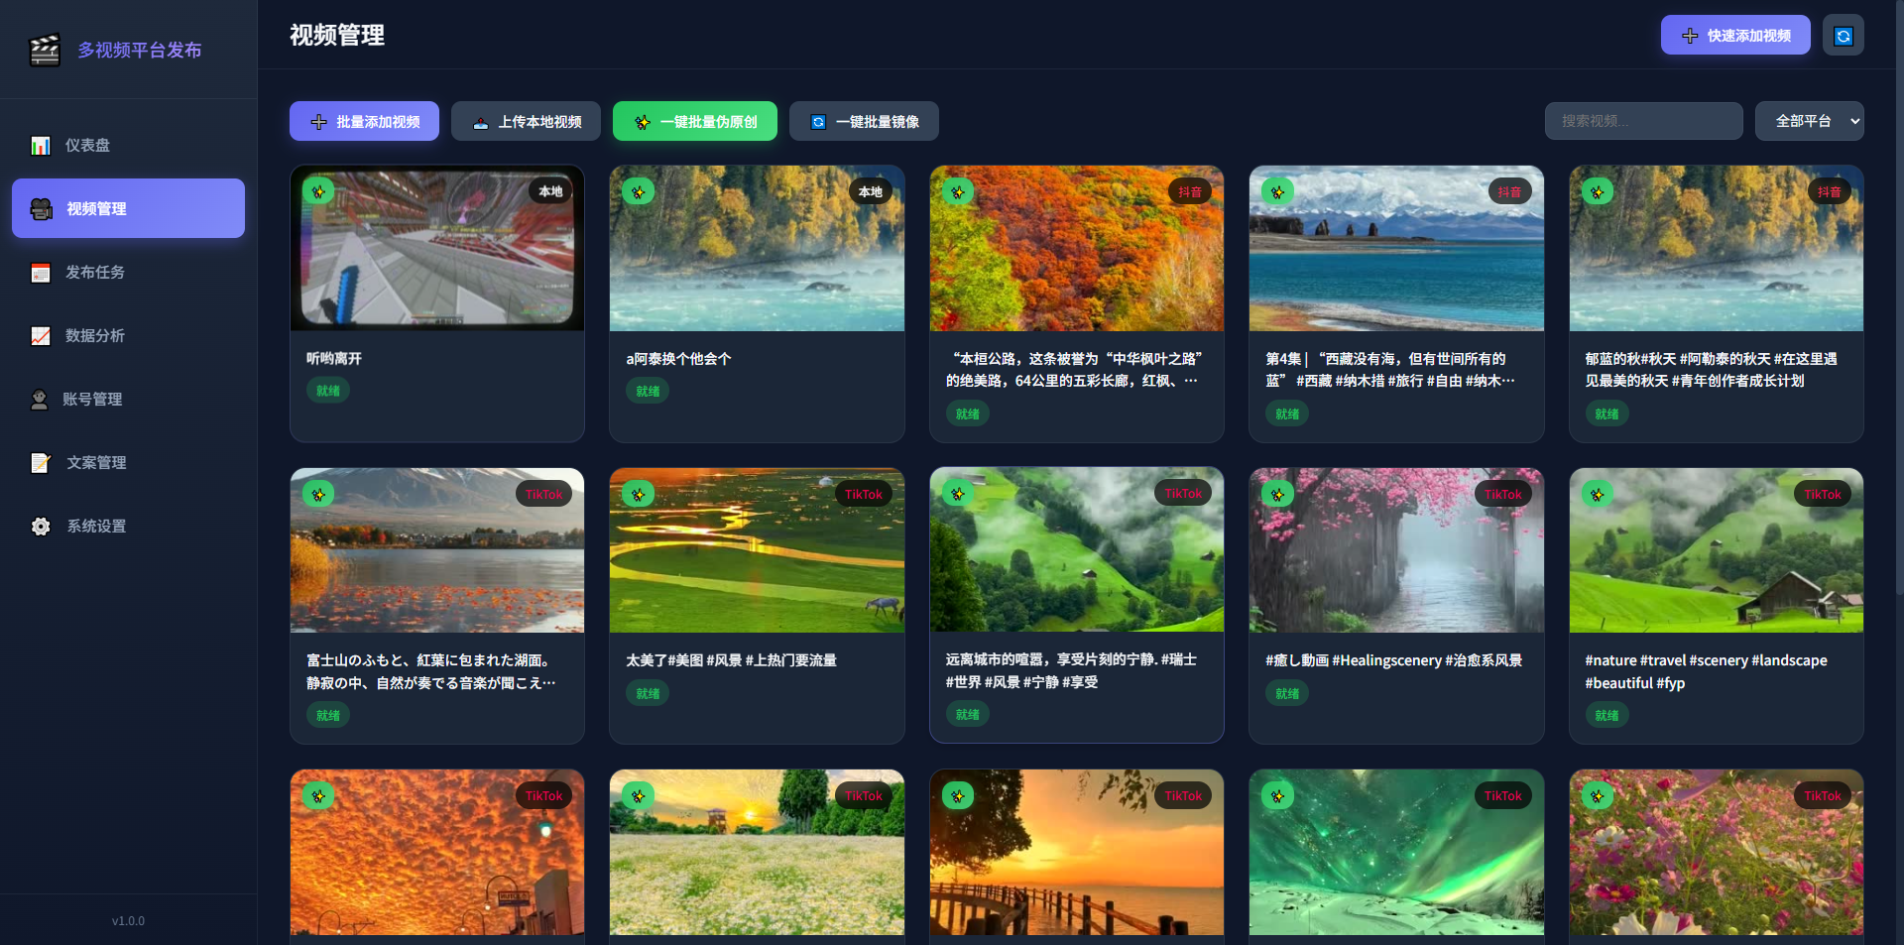Viewport: 1904px width, 945px height.
Task: Click the 批量添加视频 button
Action: click(364, 122)
